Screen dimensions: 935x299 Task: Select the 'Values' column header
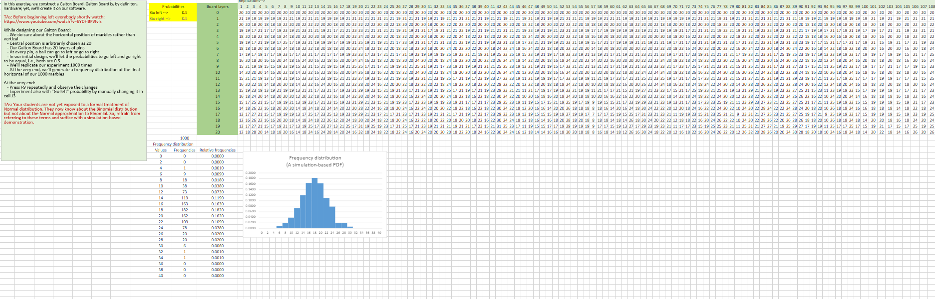[161, 150]
